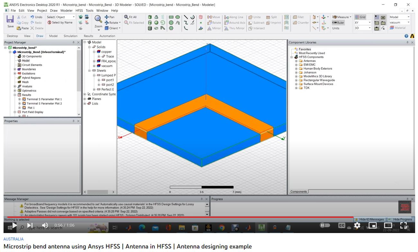
Task: Draw a cylinder solid primitive
Action: [150, 22]
